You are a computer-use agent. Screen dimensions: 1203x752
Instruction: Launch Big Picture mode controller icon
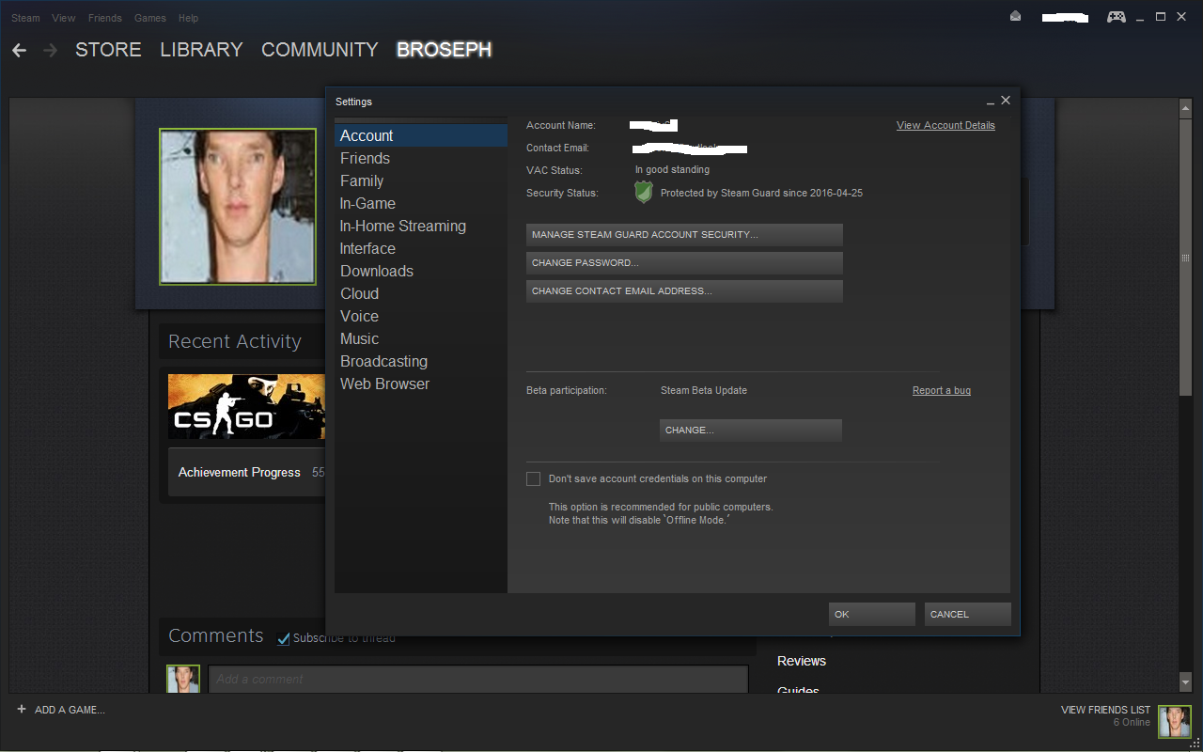[x=1117, y=17]
